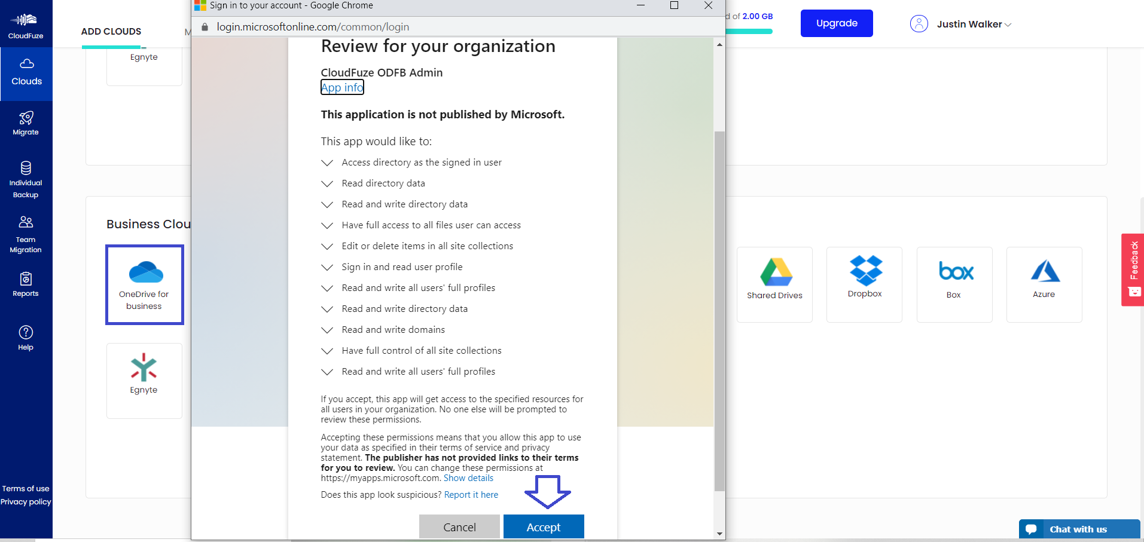Open the CloudFuze logo home

(x=26, y=25)
